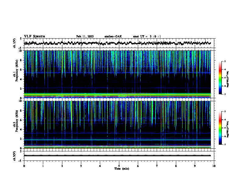Click the ch.3(V) waveform trace
Screen dimensions: 241x186
click(x=117, y=156)
